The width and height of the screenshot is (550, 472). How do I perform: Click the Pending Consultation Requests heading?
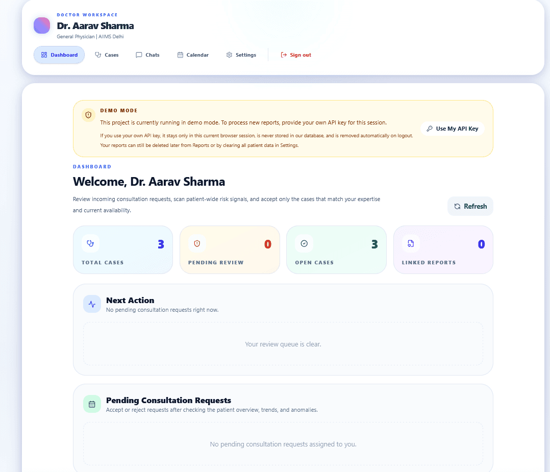point(168,401)
